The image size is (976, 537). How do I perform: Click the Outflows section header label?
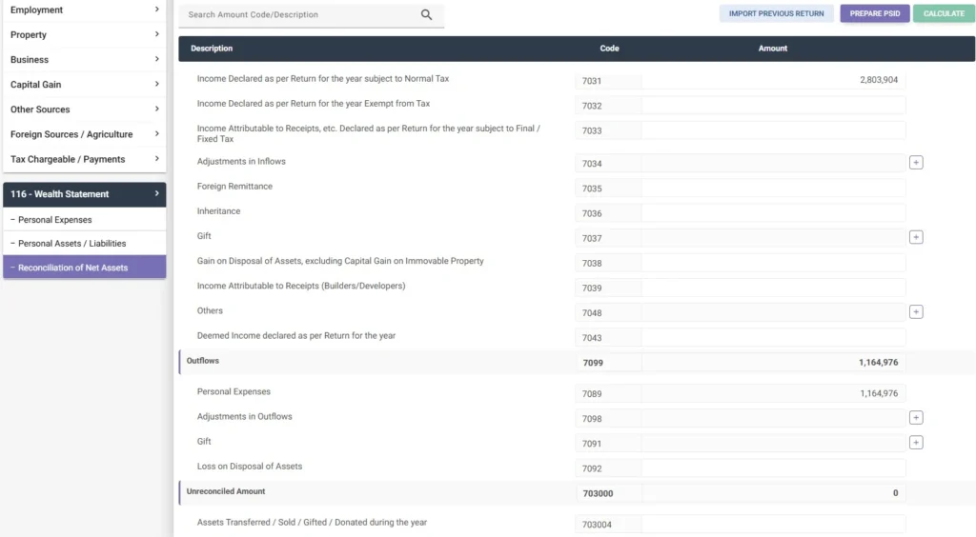(x=203, y=361)
